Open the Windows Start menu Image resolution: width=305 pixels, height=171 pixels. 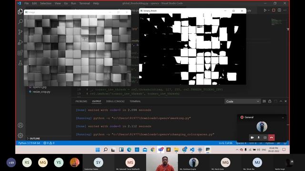coord(98,150)
